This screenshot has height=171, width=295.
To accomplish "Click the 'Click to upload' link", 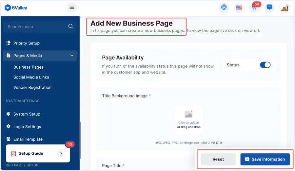I will (x=188, y=123).
